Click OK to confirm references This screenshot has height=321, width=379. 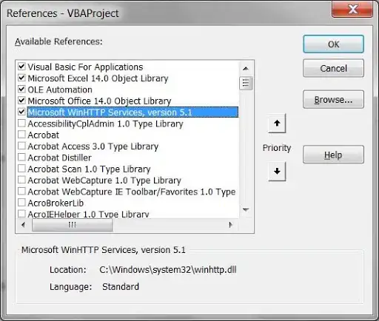coord(333,44)
